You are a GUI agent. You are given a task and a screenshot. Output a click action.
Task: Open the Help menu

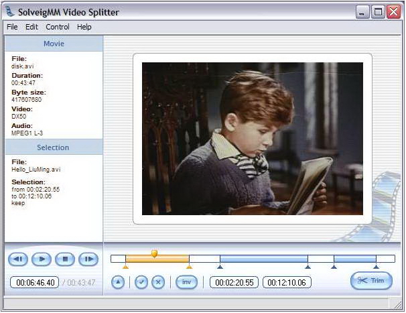tap(84, 27)
